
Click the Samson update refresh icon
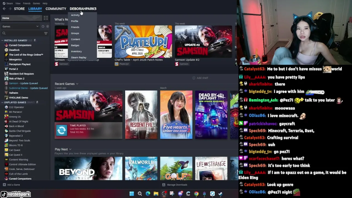coord(61,130)
